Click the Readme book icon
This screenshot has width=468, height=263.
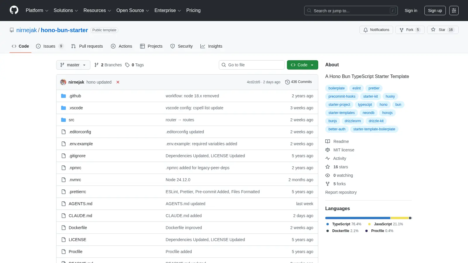328,141
